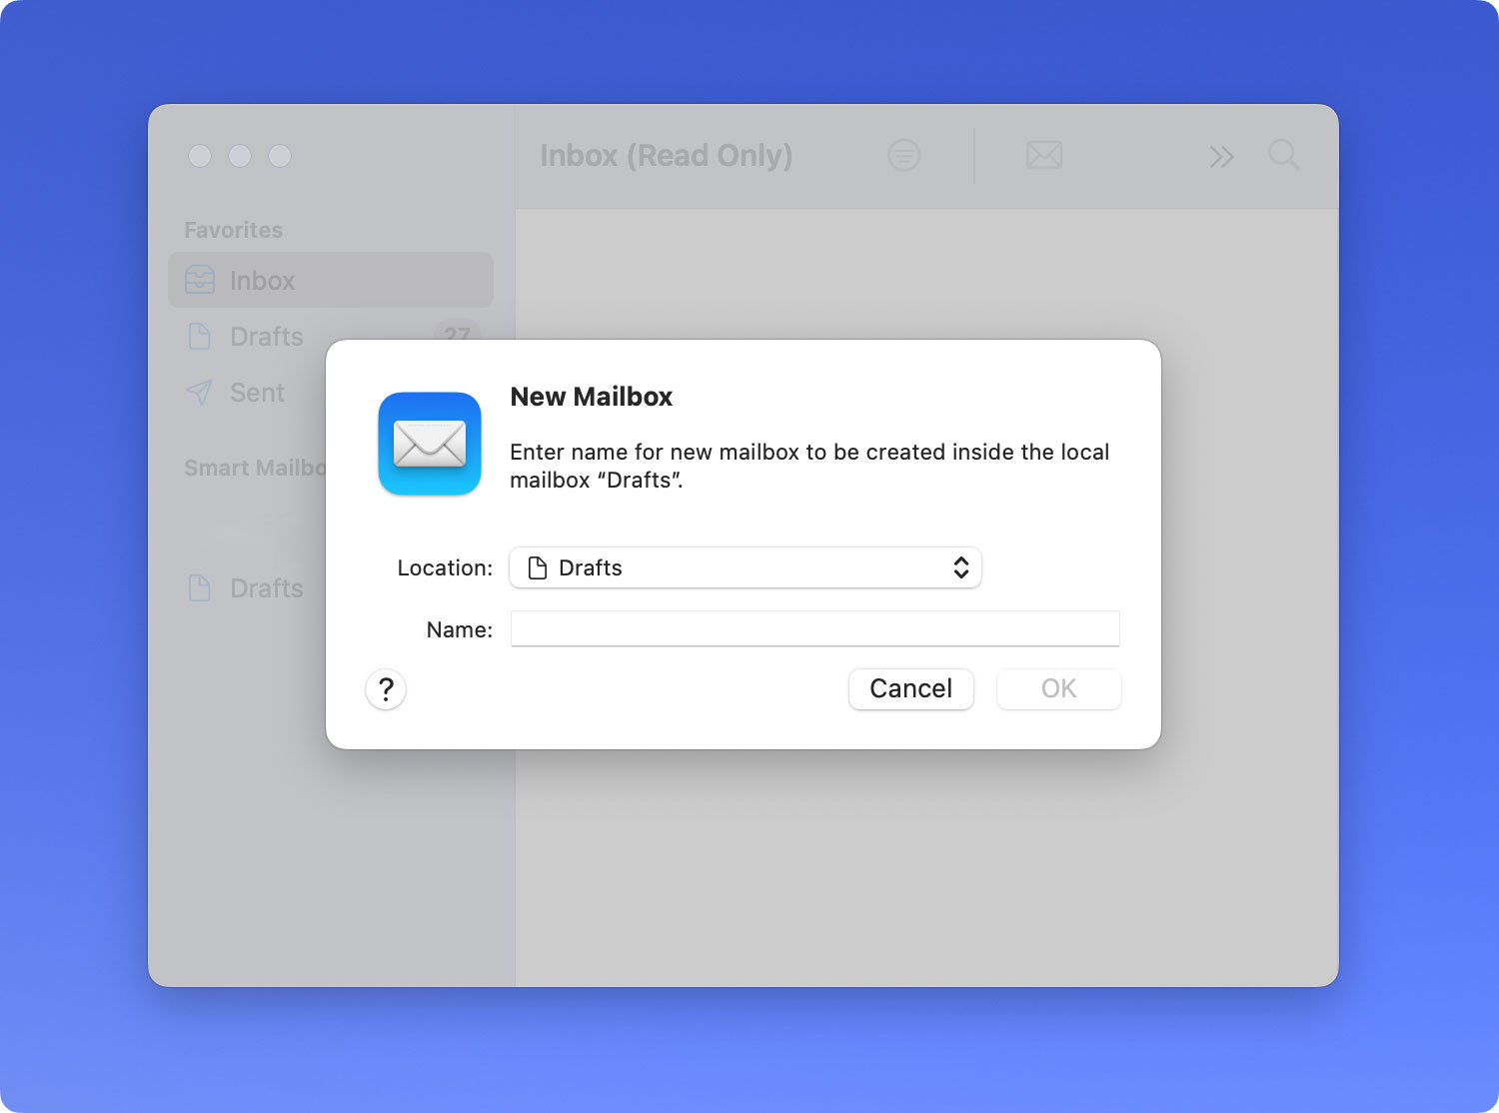Click the "New Mailbox" dialog heading
This screenshot has width=1499, height=1113.
592,397
